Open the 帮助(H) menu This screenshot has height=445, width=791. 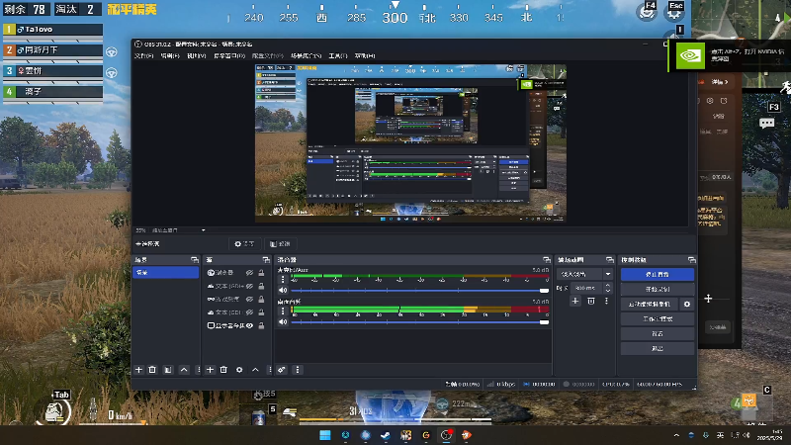click(365, 56)
